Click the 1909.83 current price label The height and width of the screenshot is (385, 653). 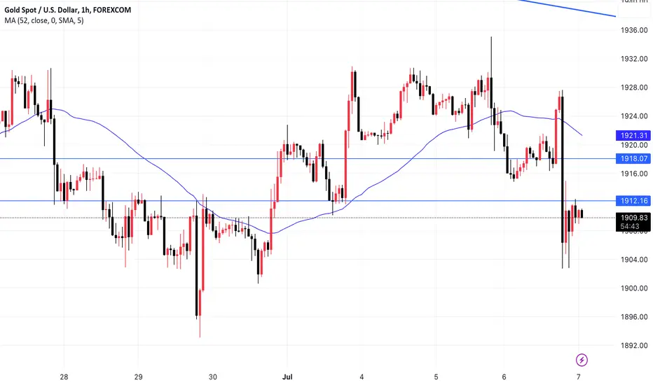(633, 218)
